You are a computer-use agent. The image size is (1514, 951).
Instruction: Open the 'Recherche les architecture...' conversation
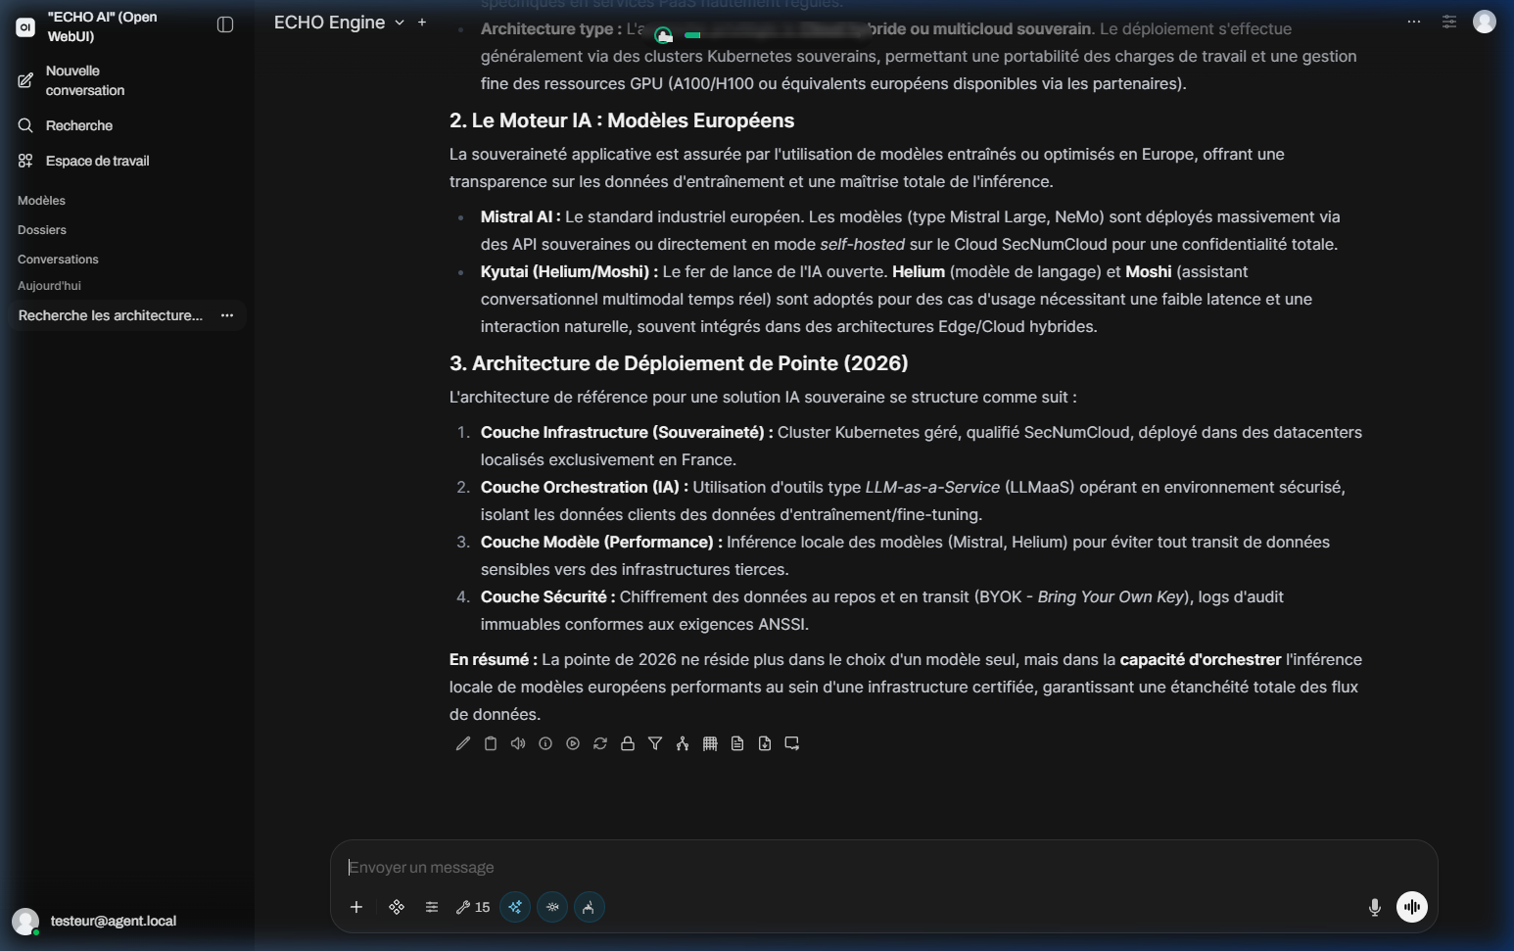pos(111,315)
